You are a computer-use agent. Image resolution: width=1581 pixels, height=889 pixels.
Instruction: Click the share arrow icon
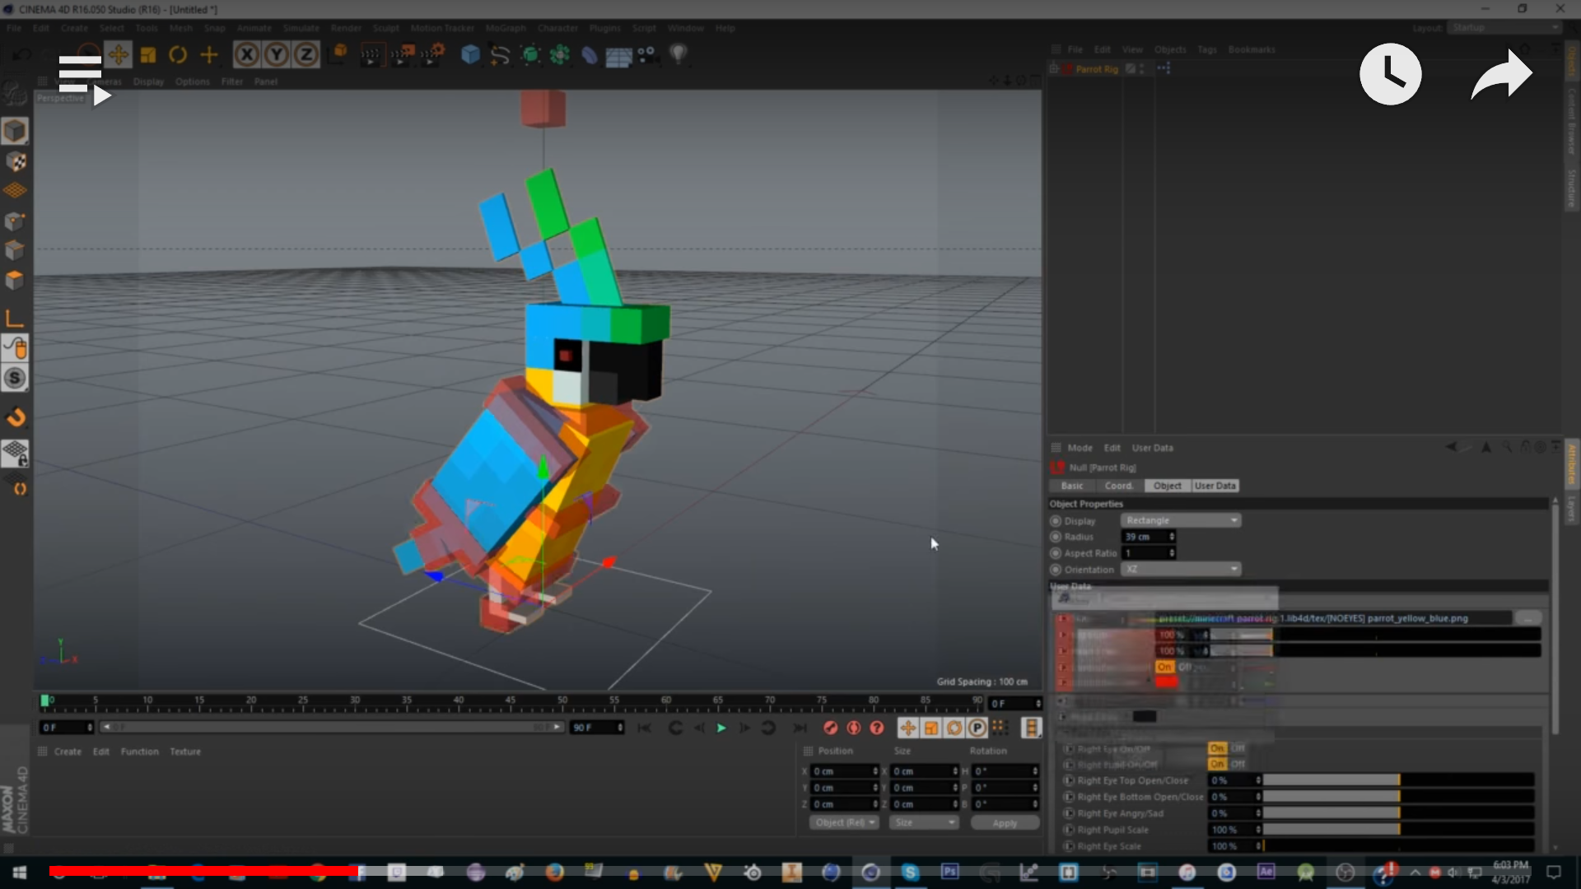(1501, 74)
